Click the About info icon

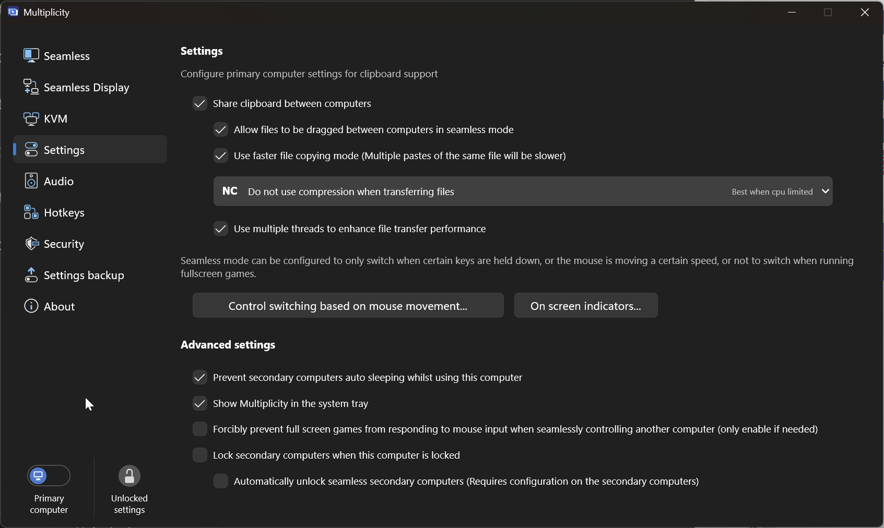31,306
